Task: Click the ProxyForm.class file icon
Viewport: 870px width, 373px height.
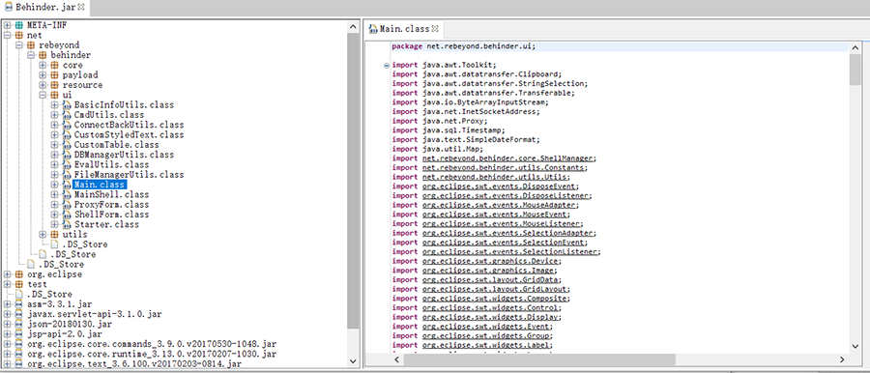Action: point(67,205)
